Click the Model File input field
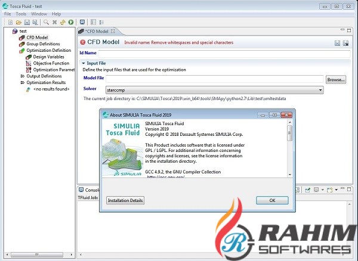The width and height of the screenshot is (358, 261). 215,79
